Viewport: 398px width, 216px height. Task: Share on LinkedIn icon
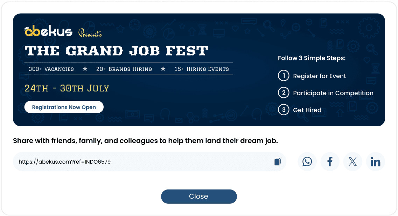pos(375,162)
